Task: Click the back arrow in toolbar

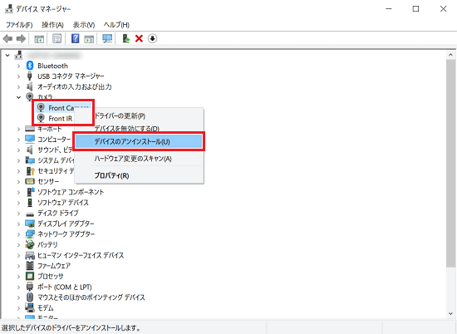Action: [x=7, y=38]
